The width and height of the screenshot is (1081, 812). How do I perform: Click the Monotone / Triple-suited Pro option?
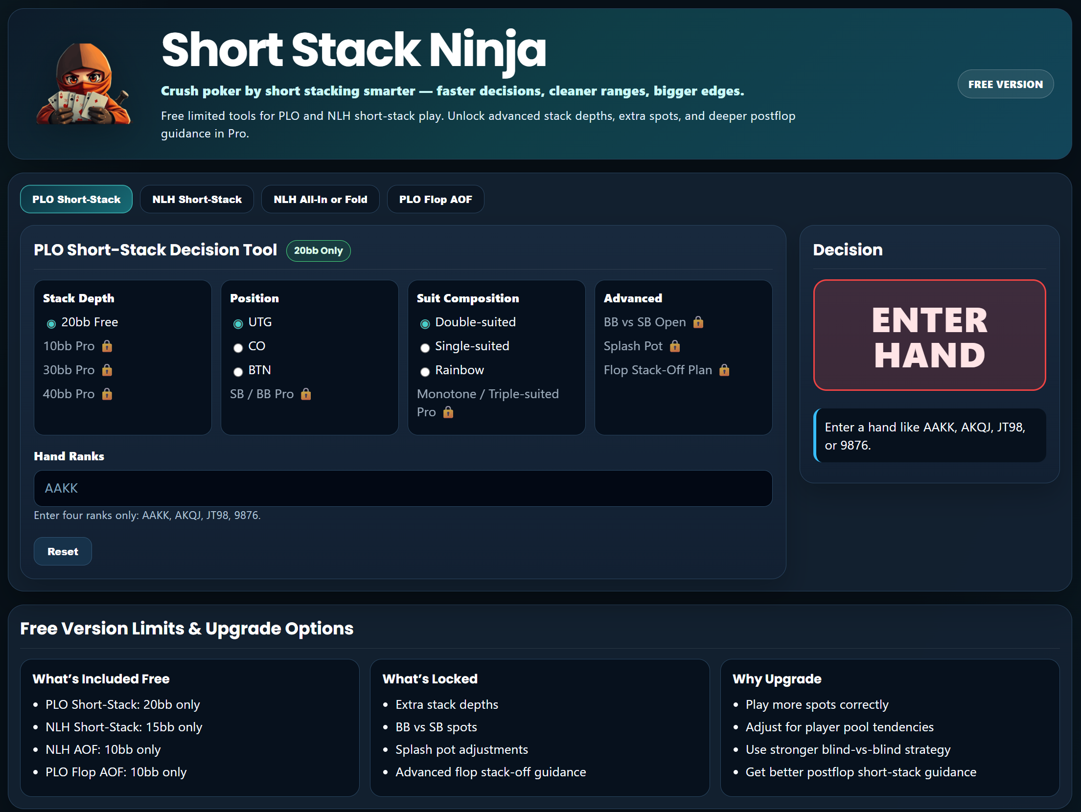point(487,403)
